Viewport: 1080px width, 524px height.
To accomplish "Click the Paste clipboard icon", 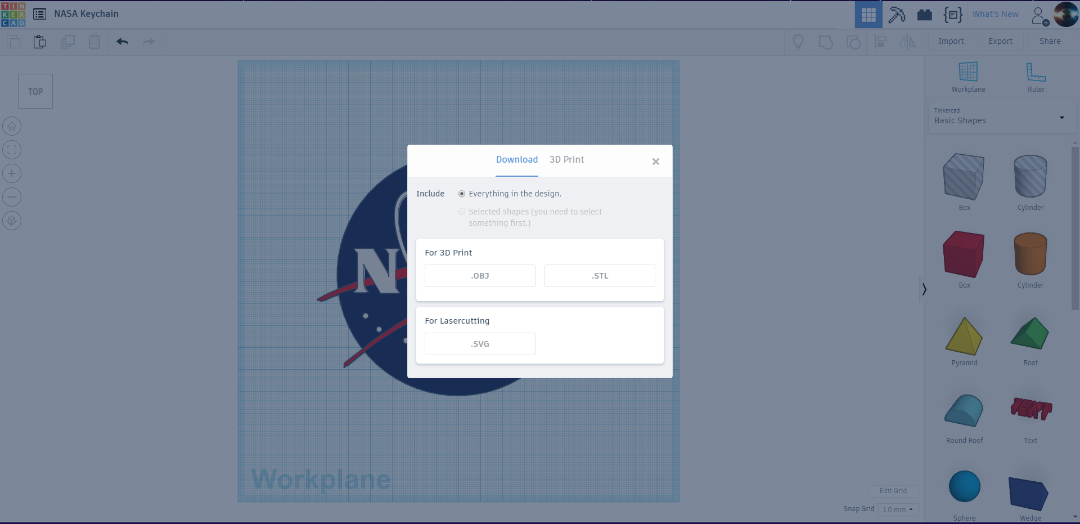I will [x=39, y=42].
